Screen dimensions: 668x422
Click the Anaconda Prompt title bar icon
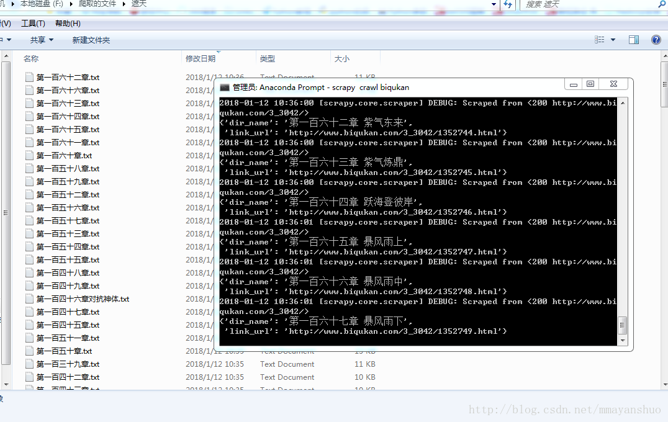point(224,88)
